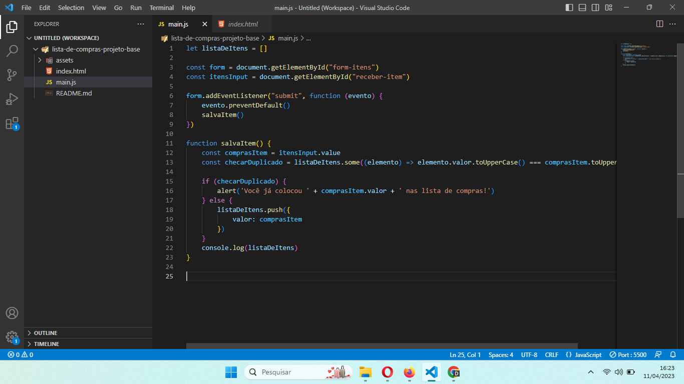Open the Run and Debug view
This screenshot has width=684, height=384.
(12, 99)
